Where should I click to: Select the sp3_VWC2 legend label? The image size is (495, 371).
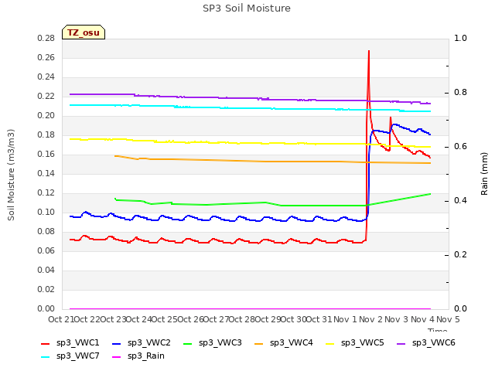(x=149, y=343)
